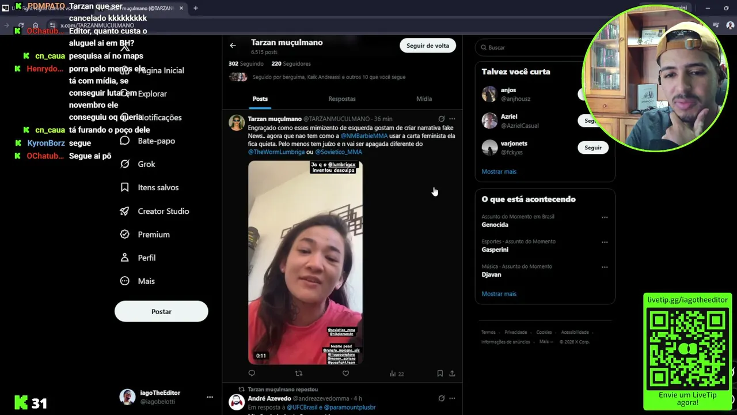Open the Grok icon in the sidebar

[x=124, y=164]
